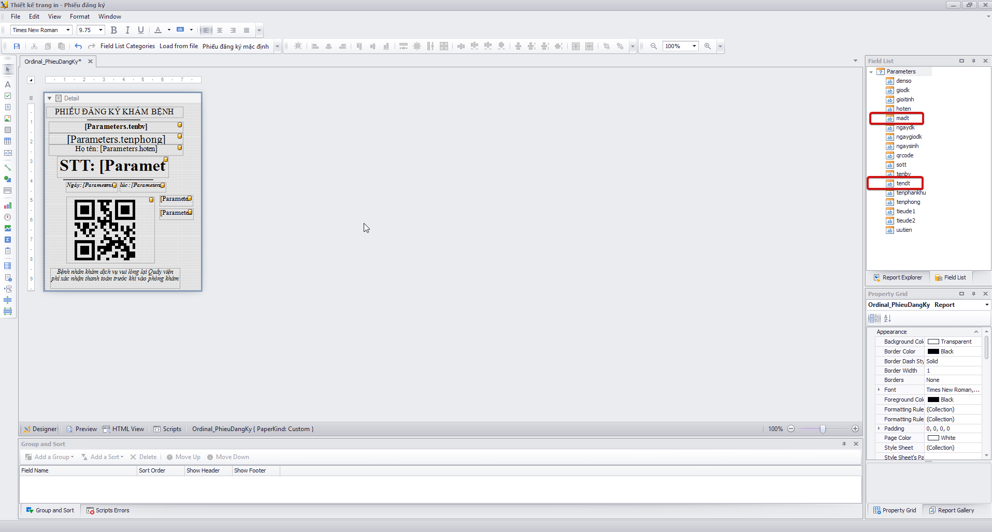Set text alignment to center
The height and width of the screenshot is (532, 992).
coord(220,30)
